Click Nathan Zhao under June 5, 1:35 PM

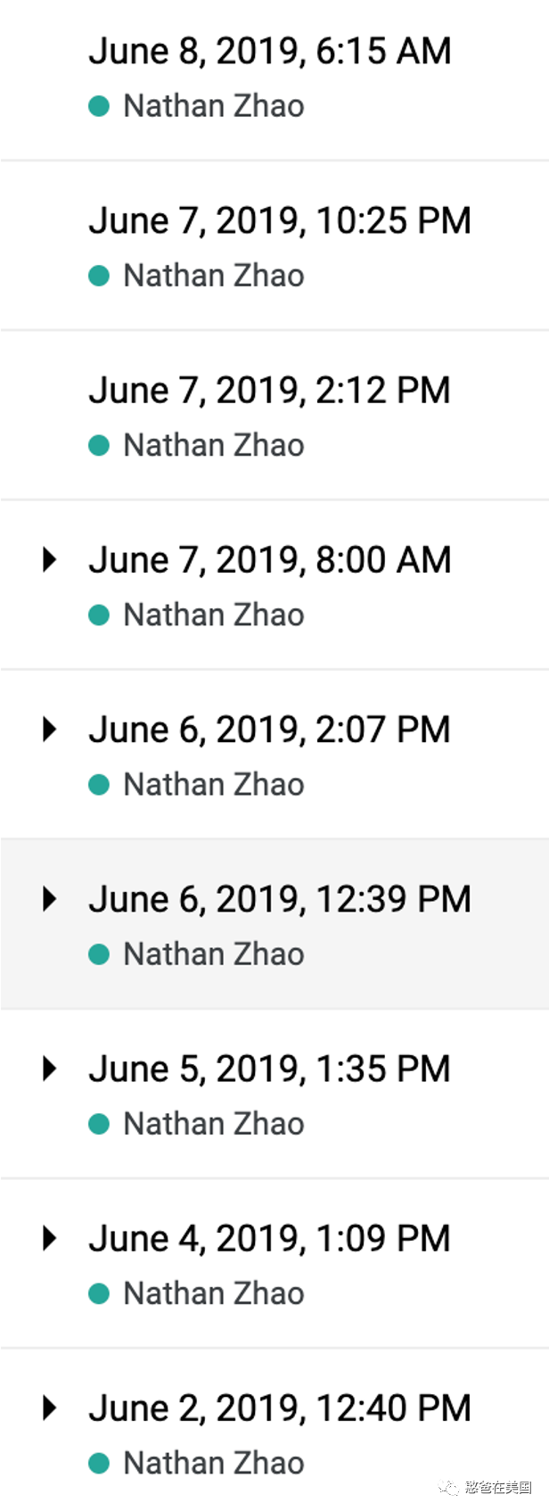coord(214,1124)
